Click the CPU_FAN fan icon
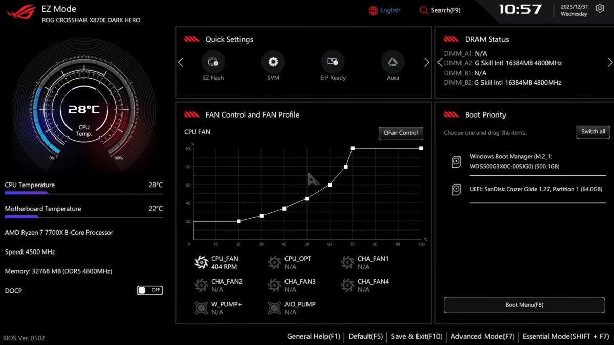Screen dimensions: 614x345 [201, 262]
